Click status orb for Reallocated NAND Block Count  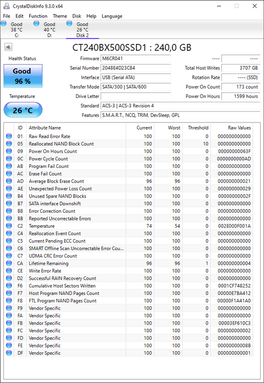(9, 143)
